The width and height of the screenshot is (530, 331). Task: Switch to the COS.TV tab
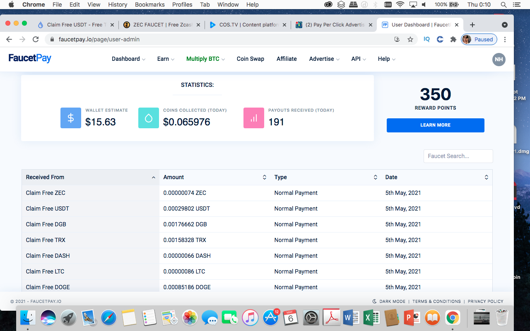(x=248, y=25)
